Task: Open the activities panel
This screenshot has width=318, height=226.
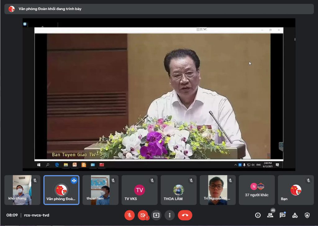Action: pos(295,215)
